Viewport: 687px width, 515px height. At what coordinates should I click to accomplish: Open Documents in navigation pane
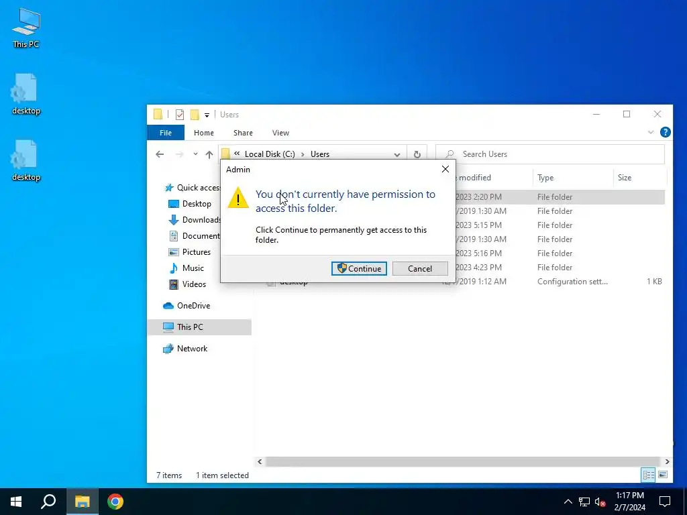(x=195, y=236)
